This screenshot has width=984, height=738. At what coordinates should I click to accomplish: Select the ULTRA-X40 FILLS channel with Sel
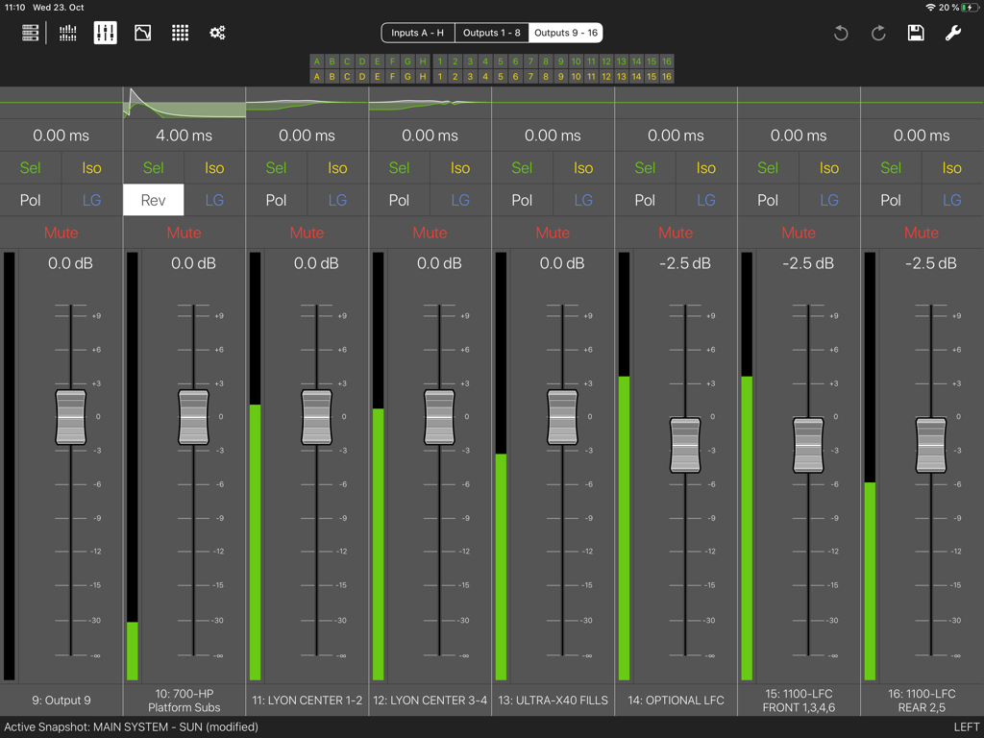(x=522, y=167)
